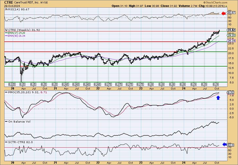Click the RSI(14) 80.67 indicator label
The image size is (238, 165).
click(19, 10)
